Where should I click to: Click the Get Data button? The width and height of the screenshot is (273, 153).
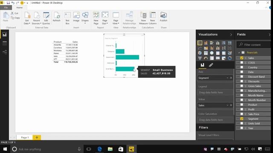pos(27,18)
